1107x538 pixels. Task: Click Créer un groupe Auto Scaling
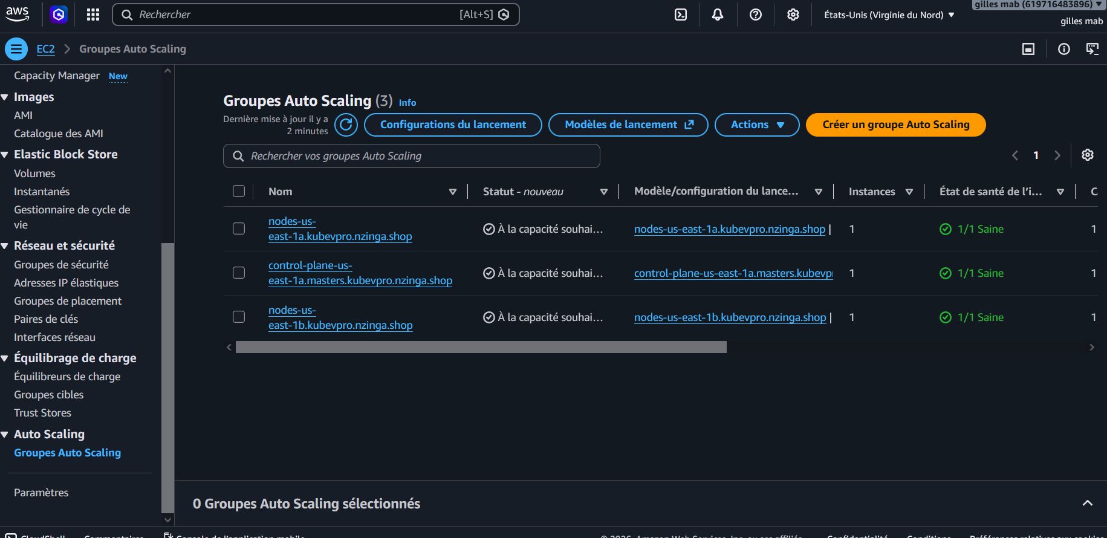[895, 125]
